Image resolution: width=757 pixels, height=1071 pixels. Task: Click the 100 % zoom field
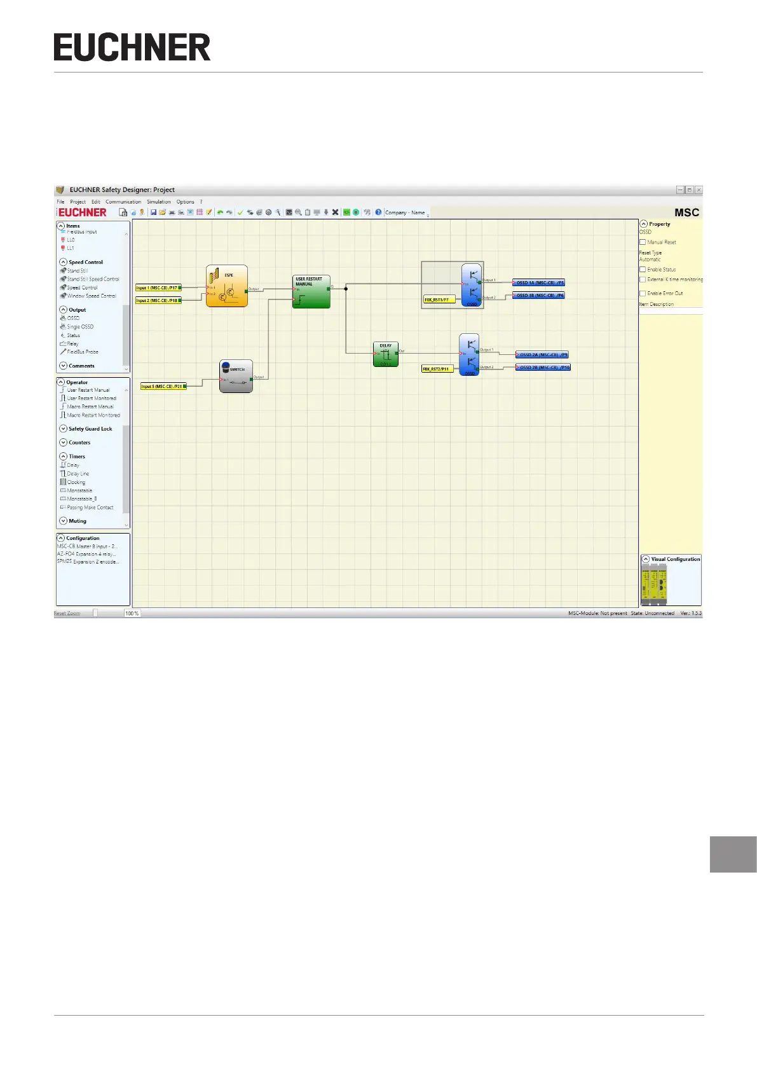(x=132, y=613)
